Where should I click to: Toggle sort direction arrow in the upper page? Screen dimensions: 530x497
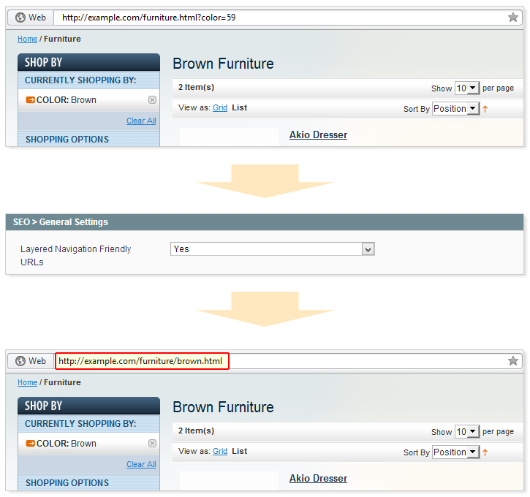point(485,109)
